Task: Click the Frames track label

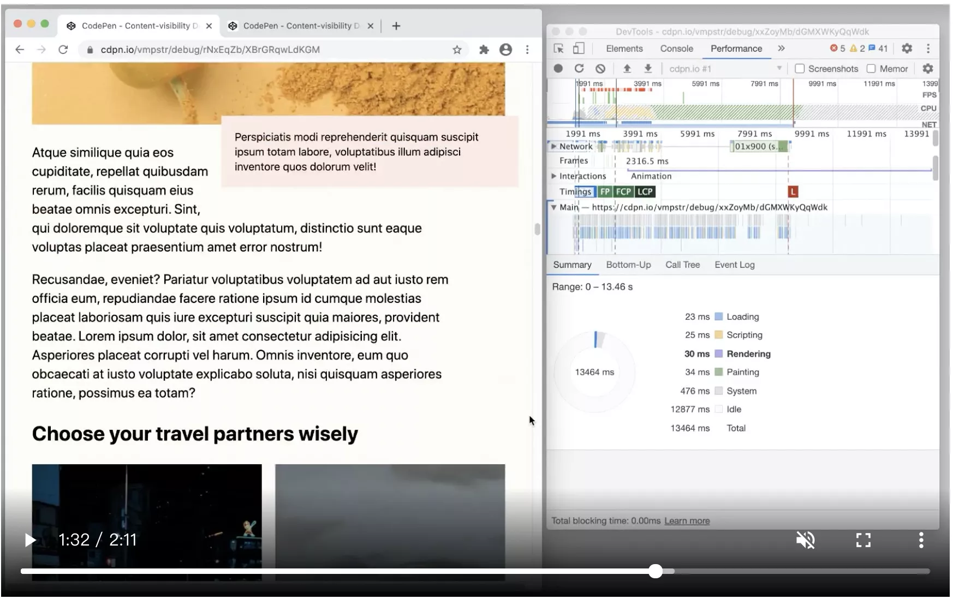Action: pyautogui.click(x=574, y=161)
